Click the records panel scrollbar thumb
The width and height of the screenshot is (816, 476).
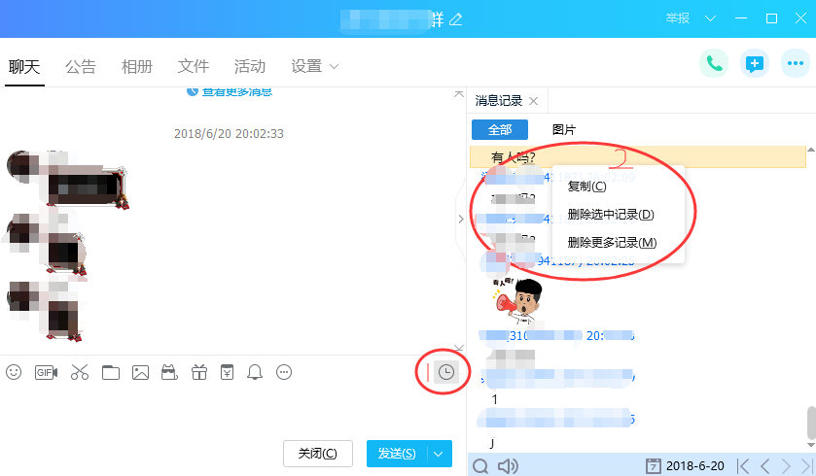click(x=811, y=423)
